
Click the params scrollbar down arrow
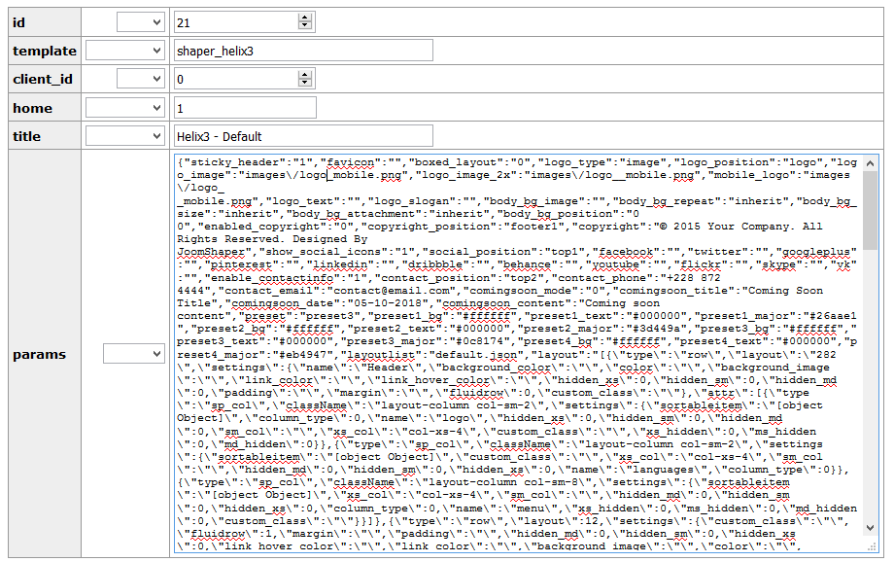869,527
